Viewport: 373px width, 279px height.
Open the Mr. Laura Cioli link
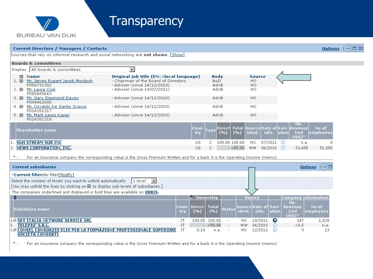coord(41,89)
